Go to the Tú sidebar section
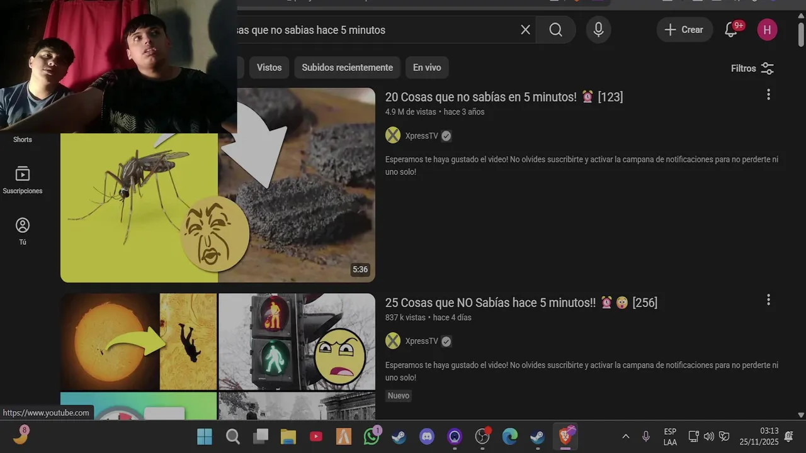This screenshot has height=453, width=806. tap(23, 231)
